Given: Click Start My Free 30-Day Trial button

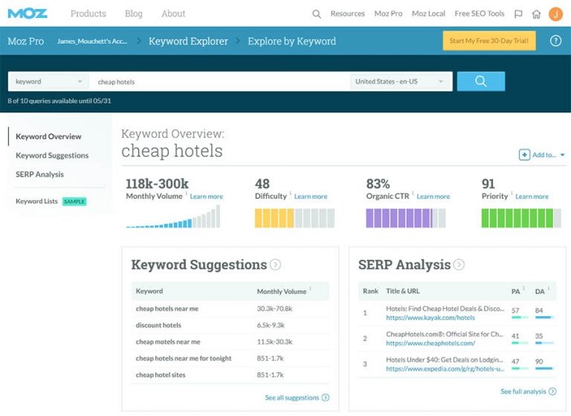Looking at the screenshot, I should (x=489, y=41).
